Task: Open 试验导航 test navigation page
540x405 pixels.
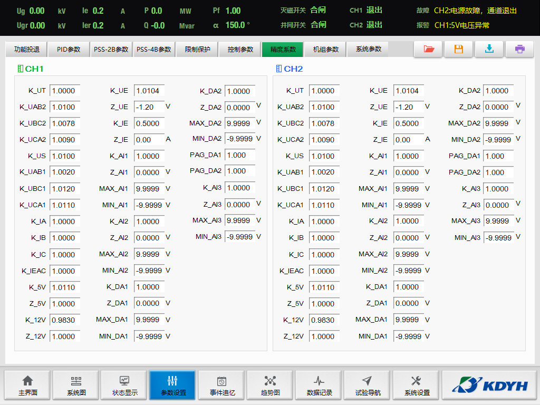Action: (x=368, y=385)
